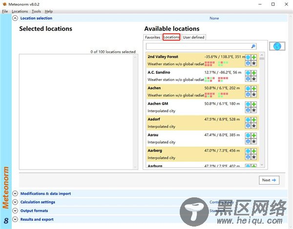Star Aarberg as a favorite
This screenshot has height=229, width=293.
254,157
